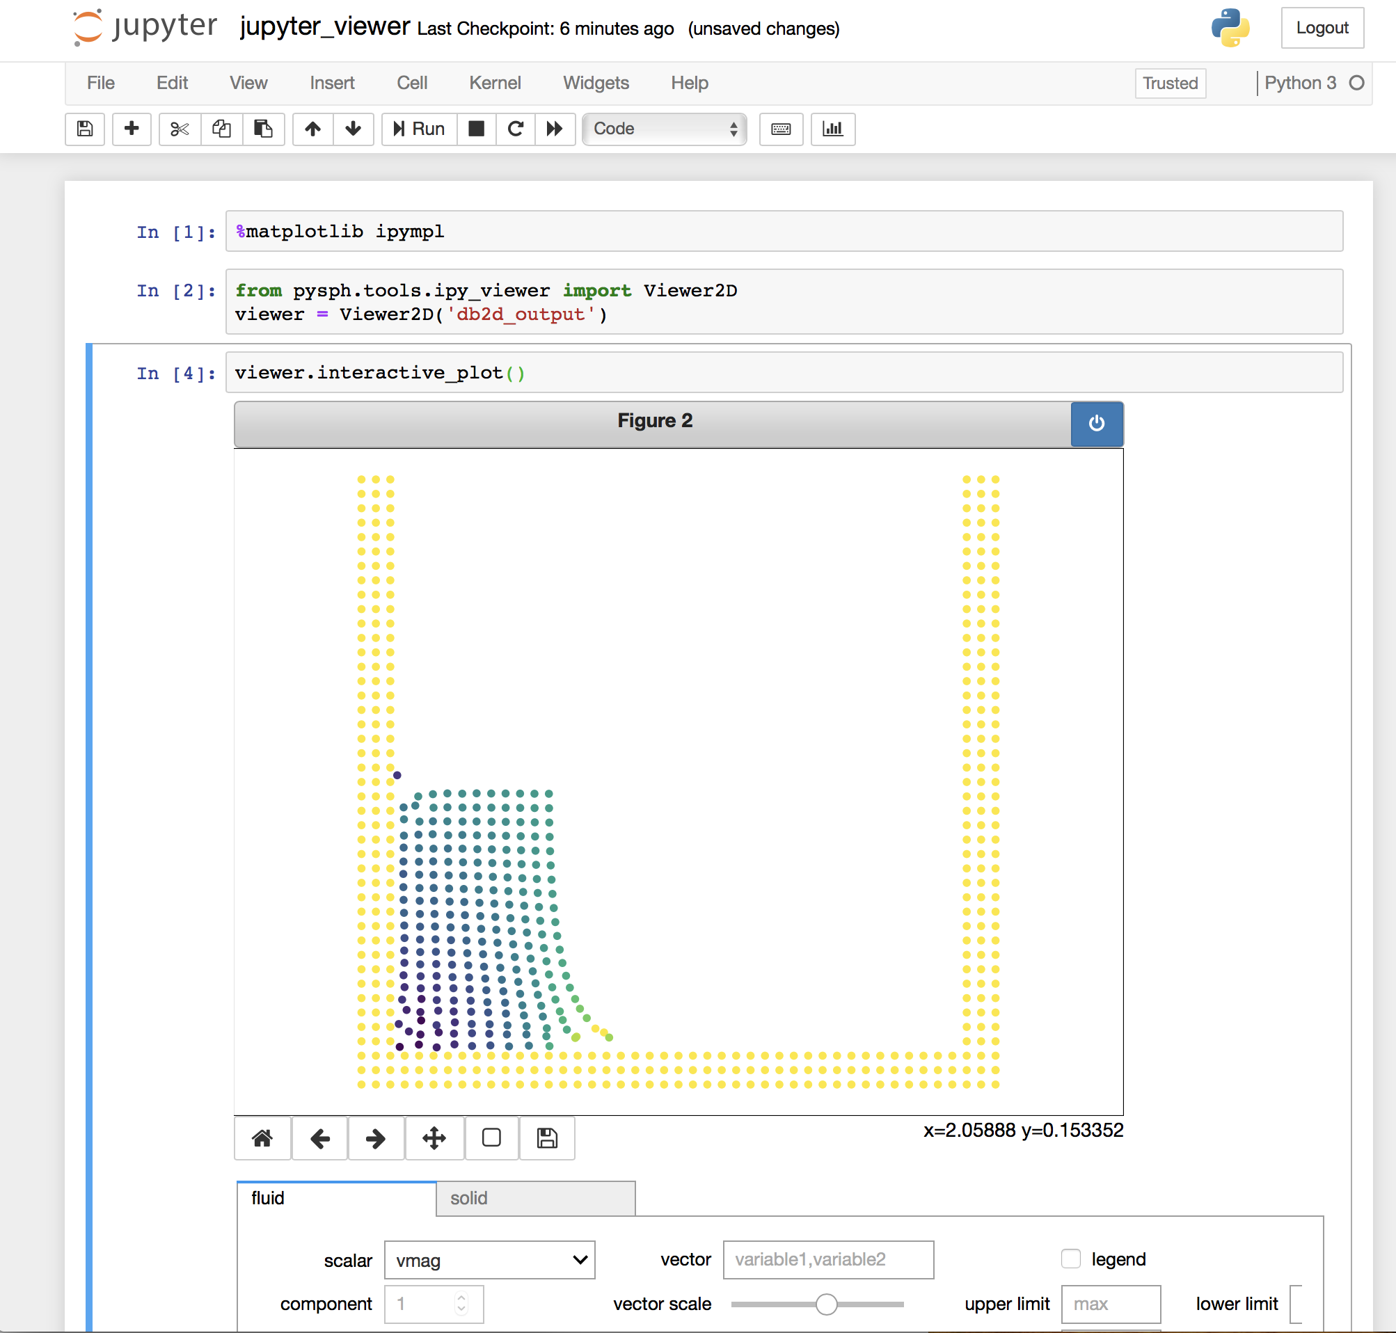Click the Logout button
The height and width of the screenshot is (1333, 1396).
pyautogui.click(x=1322, y=28)
